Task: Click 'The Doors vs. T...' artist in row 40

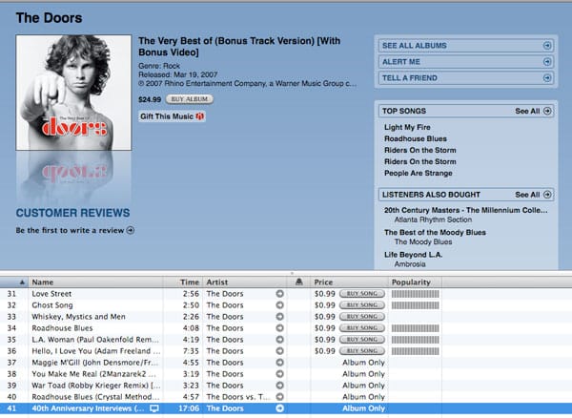Action: tap(238, 397)
